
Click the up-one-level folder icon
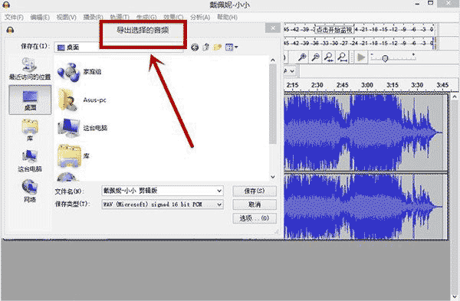click(x=206, y=47)
